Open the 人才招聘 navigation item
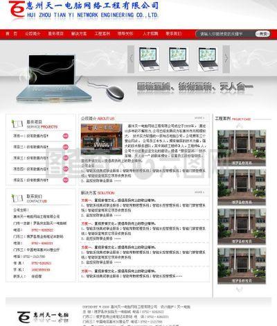Image resolution: width=277 pixels, height=326 pixels. [150, 34]
